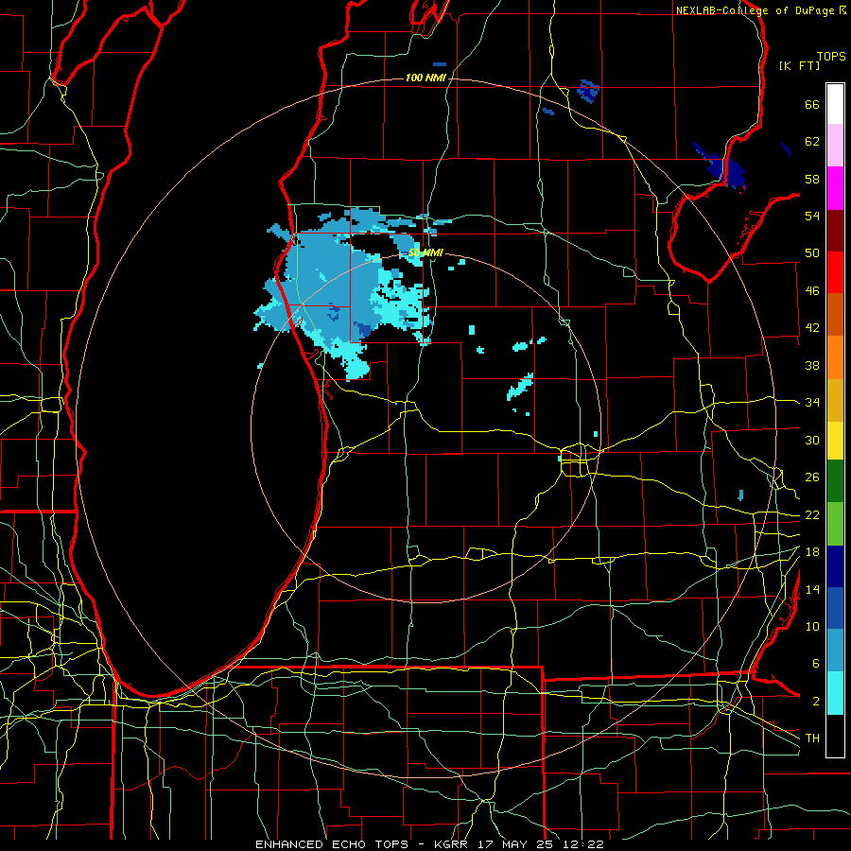Click the legend value 22
This screenshot has height=851, width=851.
(812, 514)
